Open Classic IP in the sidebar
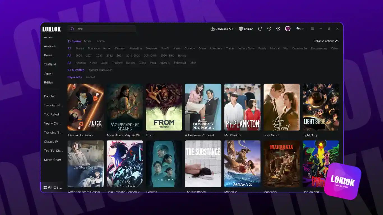This screenshot has width=383, height=215. [51, 142]
